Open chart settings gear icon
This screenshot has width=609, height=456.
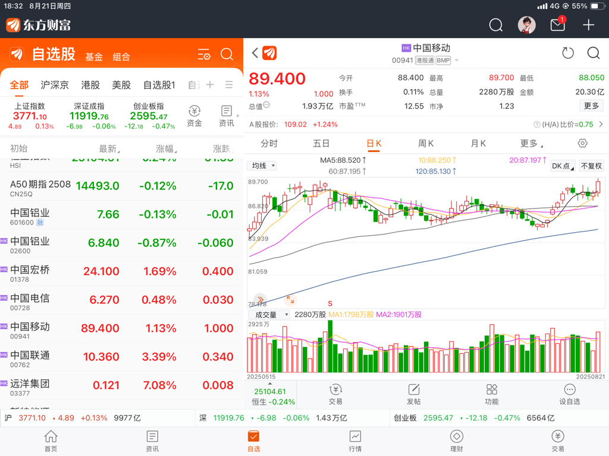[x=582, y=143]
